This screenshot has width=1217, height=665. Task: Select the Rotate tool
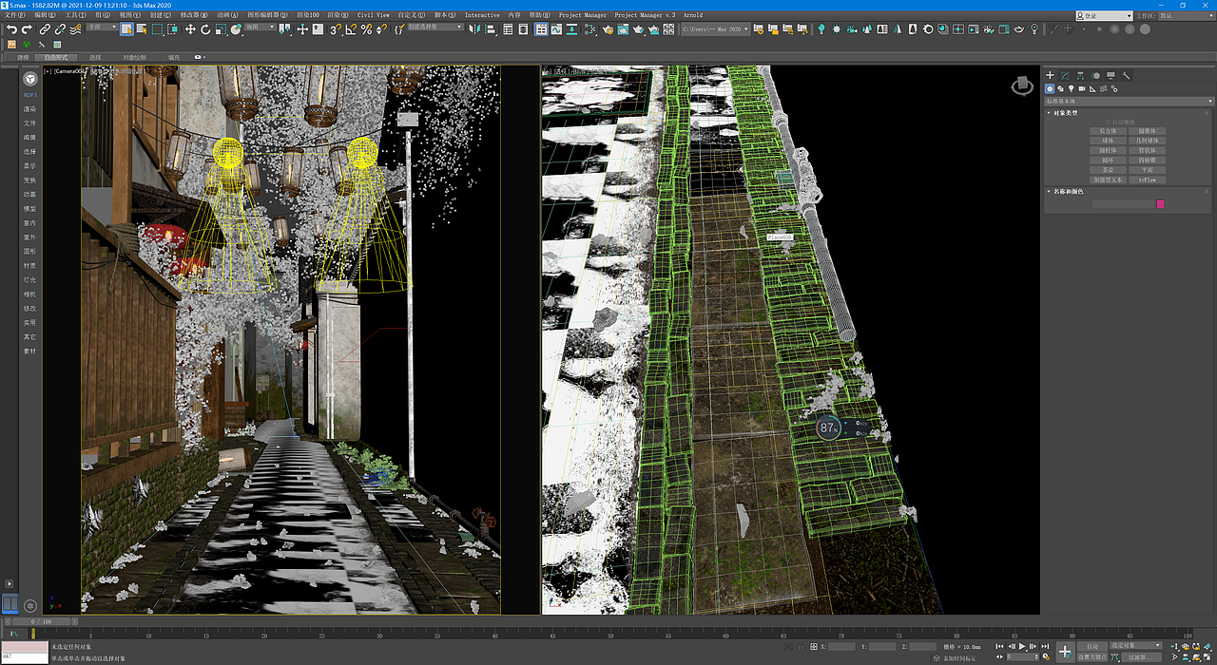(x=205, y=29)
